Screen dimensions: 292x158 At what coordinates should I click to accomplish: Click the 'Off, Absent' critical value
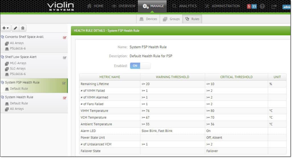tap(214, 138)
